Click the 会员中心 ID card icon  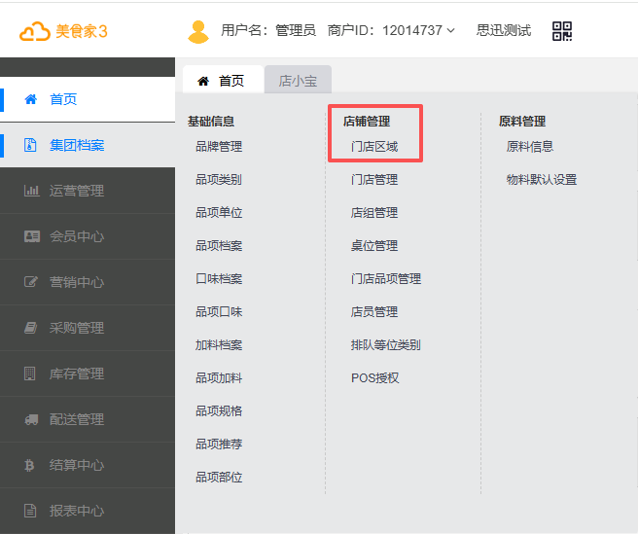point(30,236)
